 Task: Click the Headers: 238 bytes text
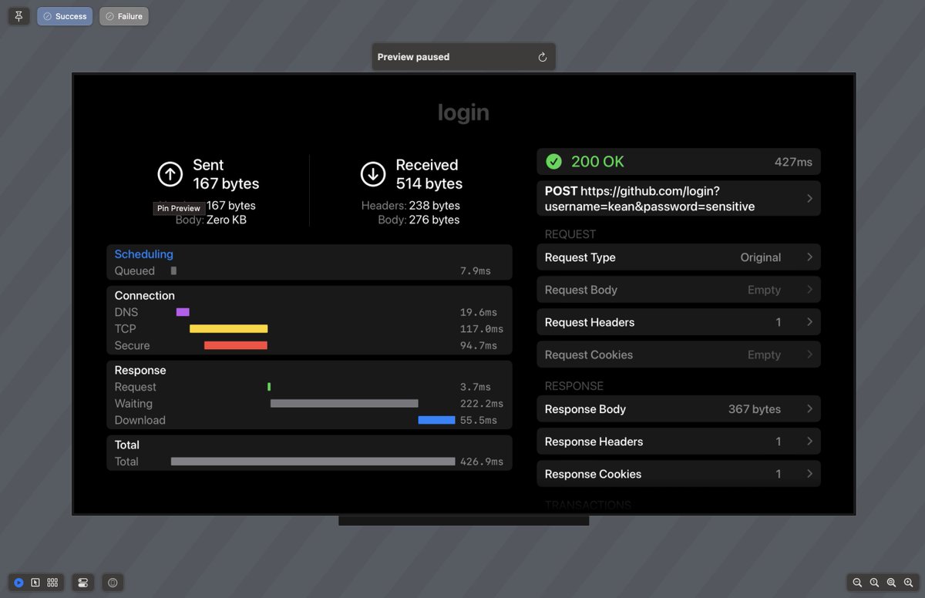pyautogui.click(x=411, y=206)
